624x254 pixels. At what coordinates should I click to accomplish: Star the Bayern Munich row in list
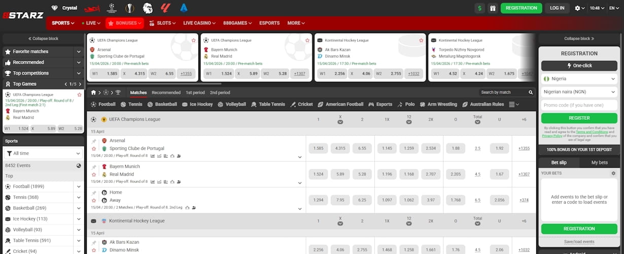click(x=94, y=175)
